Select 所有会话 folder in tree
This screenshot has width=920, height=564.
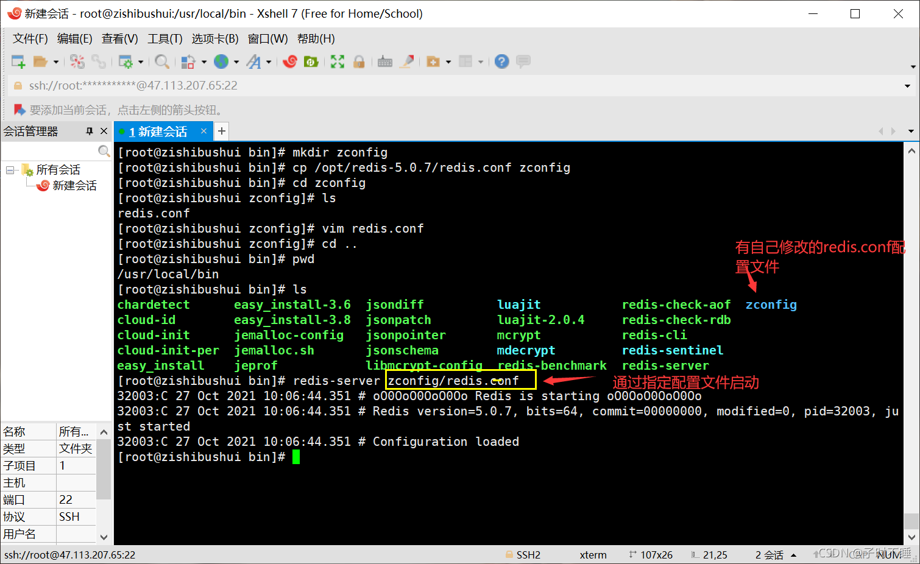click(x=58, y=170)
